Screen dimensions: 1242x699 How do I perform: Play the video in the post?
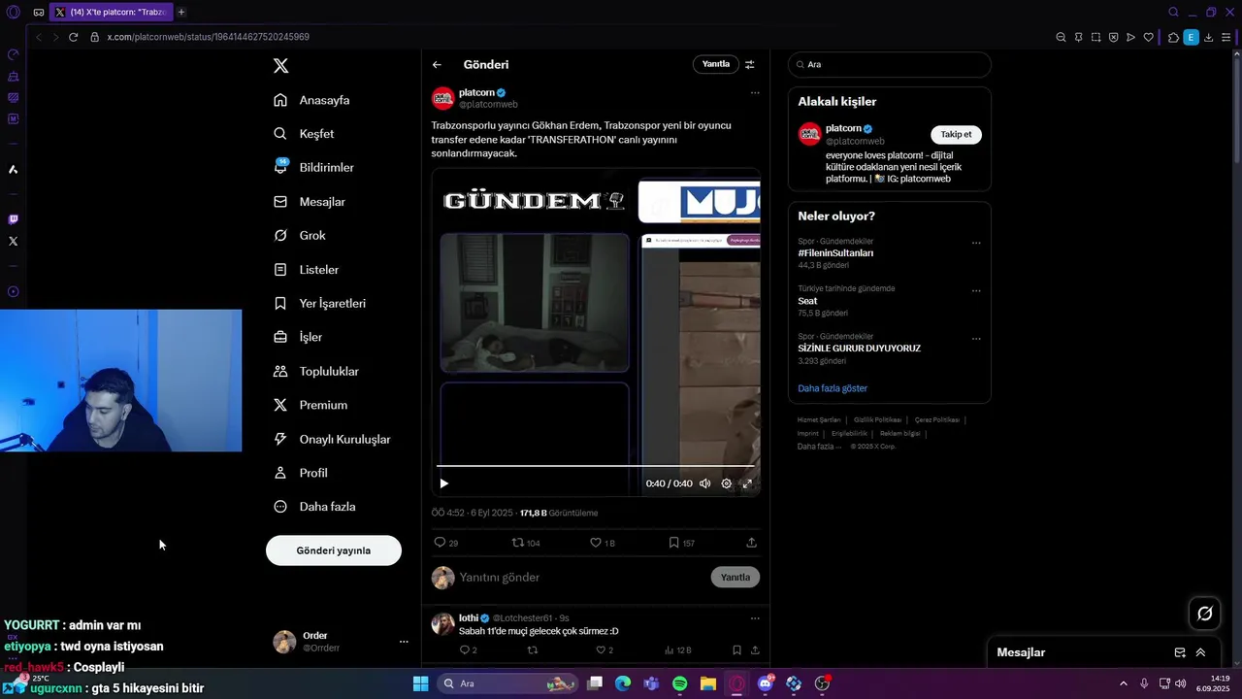pos(444,483)
